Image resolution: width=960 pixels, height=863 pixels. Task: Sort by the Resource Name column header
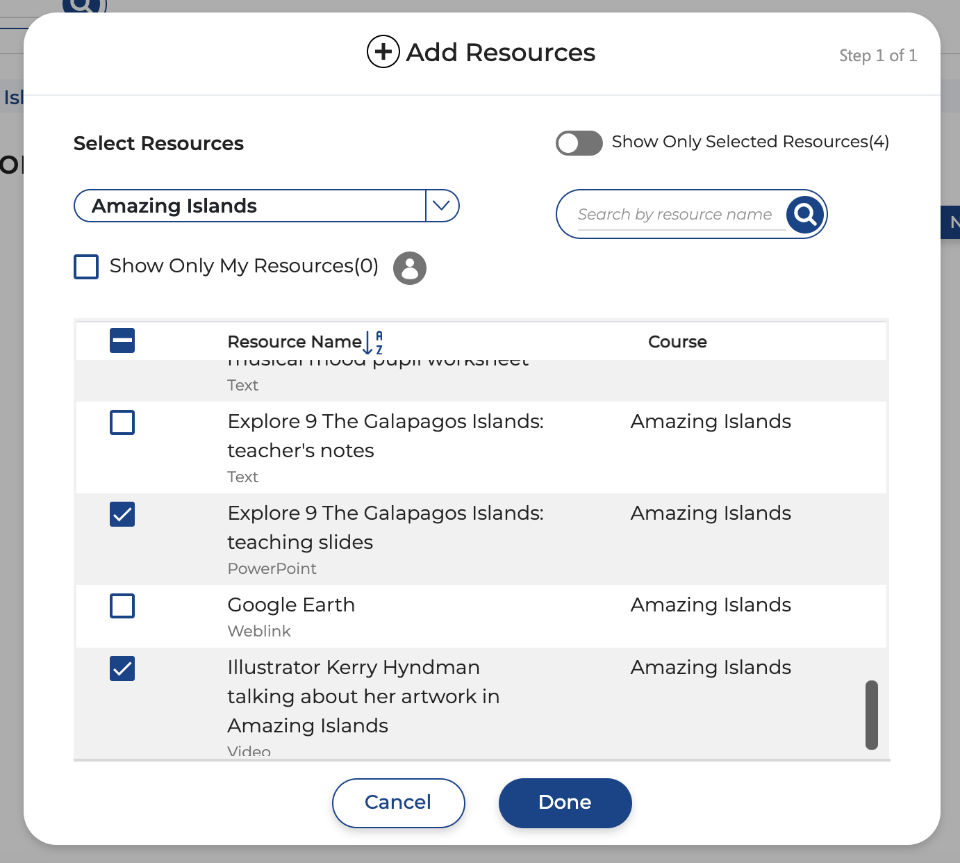click(x=295, y=342)
